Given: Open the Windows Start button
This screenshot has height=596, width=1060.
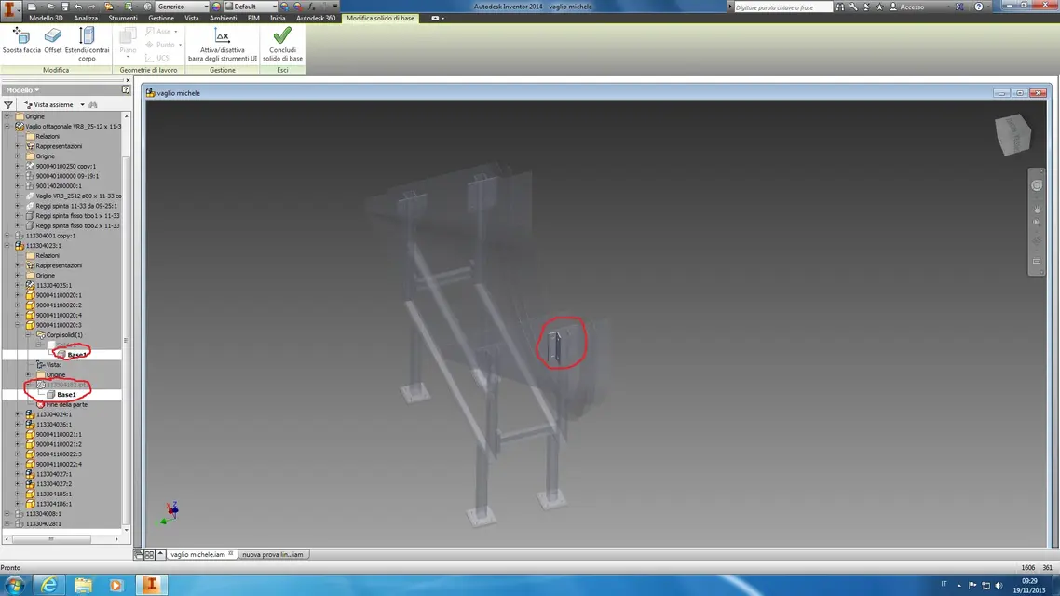Looking at the screenshot, I should pyautogui.click(x=15, y=585).
